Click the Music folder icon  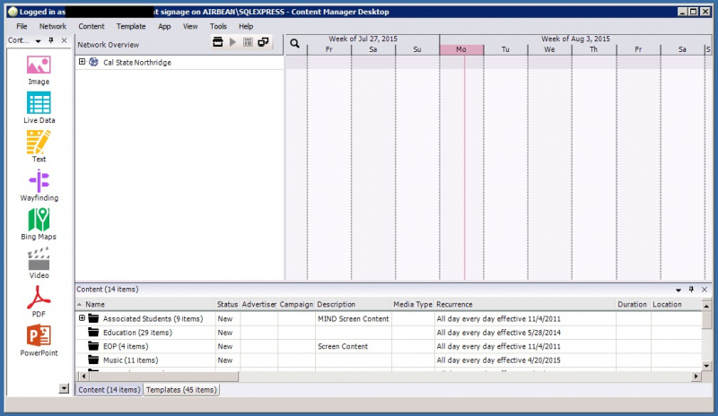(93, 360)
